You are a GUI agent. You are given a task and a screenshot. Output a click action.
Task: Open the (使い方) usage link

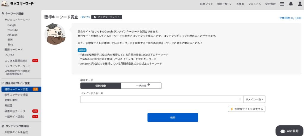tap(85, 17)
